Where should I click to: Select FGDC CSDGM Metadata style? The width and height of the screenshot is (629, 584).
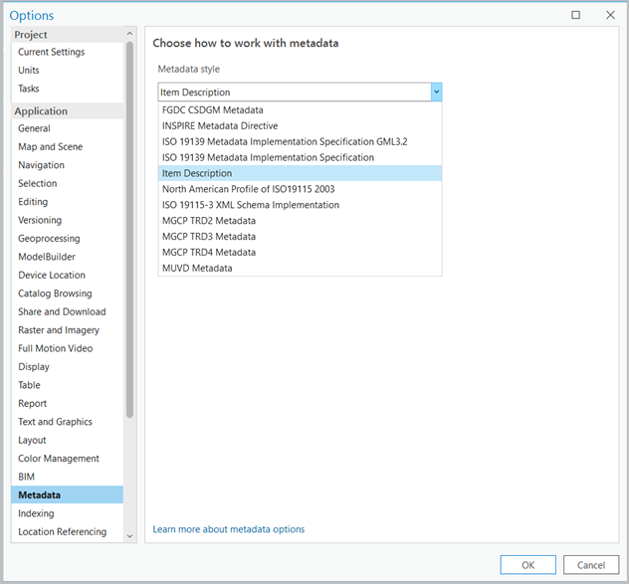click(213, 110)
